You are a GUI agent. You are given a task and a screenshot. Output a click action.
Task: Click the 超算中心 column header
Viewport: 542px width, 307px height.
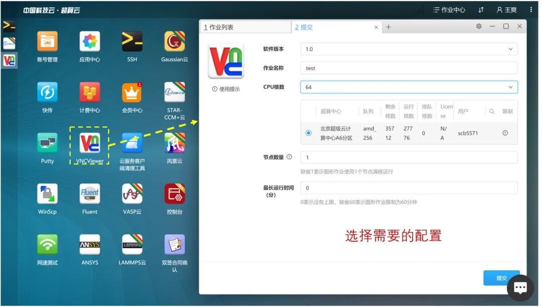point(331,111)
